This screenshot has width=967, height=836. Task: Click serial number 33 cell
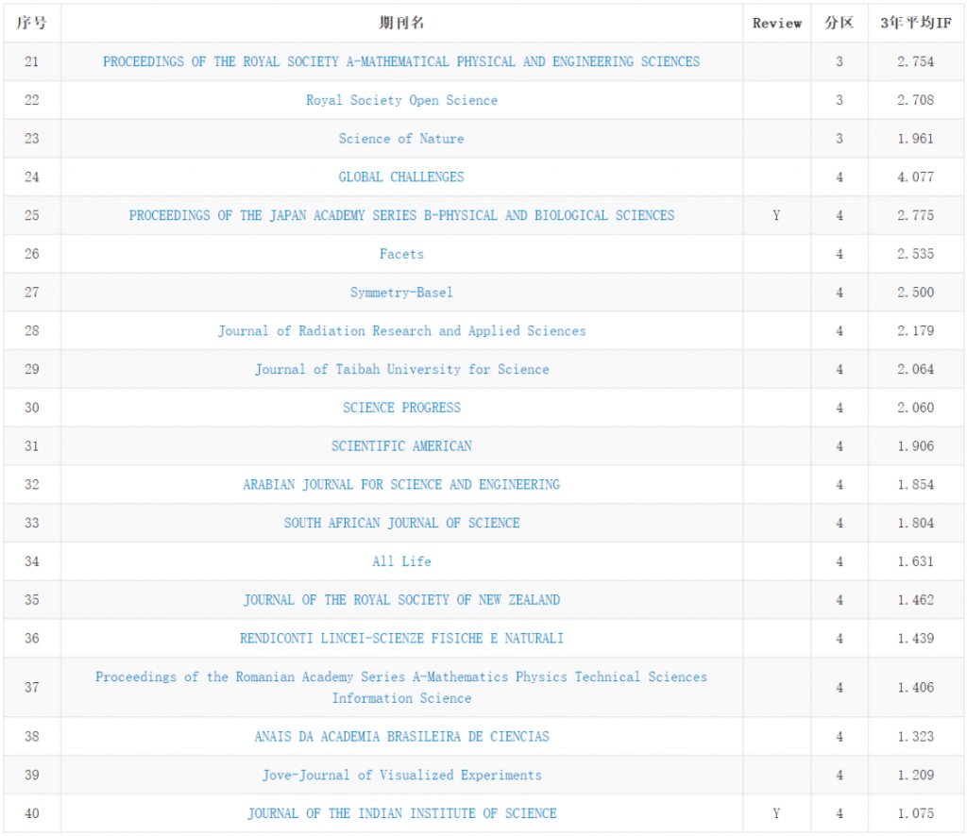coord(31,523)
